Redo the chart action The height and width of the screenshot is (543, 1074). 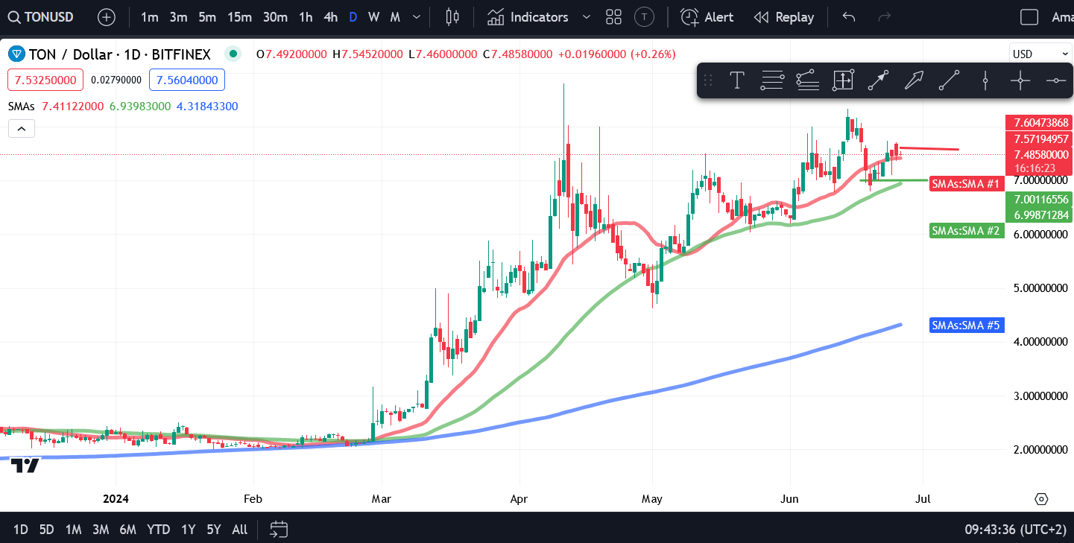click(885, 17)
